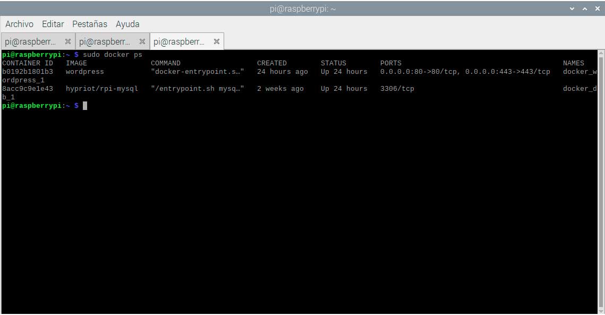This screenshot has width=605, height=315.
Task: Maximize the terminal window
Action: (585, 8)
